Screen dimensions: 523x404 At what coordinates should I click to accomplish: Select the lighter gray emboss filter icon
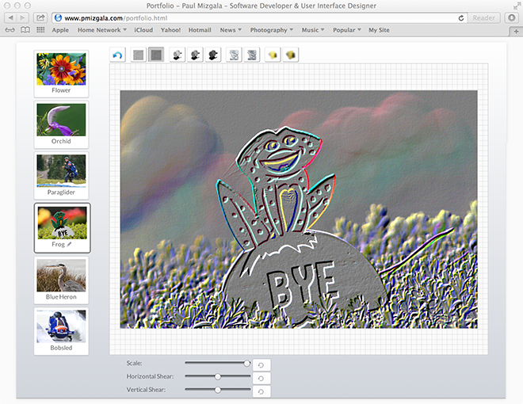click(x=138, y=55)
